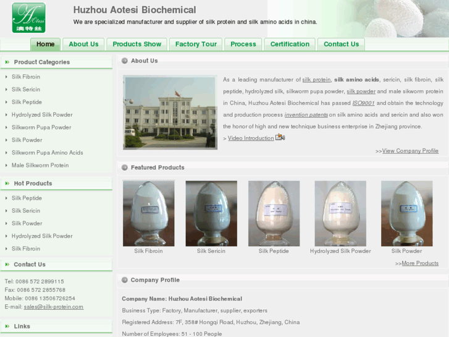Select Silk Peptide in Product Categories
Screen dimensions: 449x337
pyautogui.click(x=27, y=102)
